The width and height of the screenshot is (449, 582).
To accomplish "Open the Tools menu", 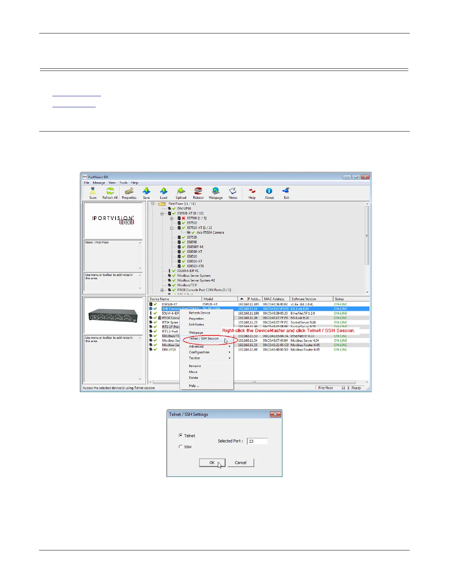I will [x=123, y=183].
